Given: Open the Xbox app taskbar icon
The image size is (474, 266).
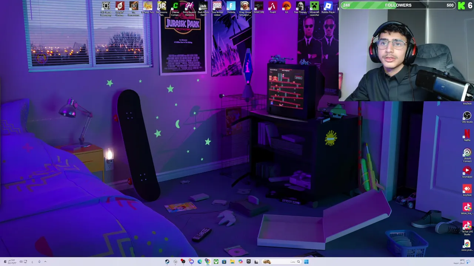Looking at the screenshot, I should click(x=216, y=262).
